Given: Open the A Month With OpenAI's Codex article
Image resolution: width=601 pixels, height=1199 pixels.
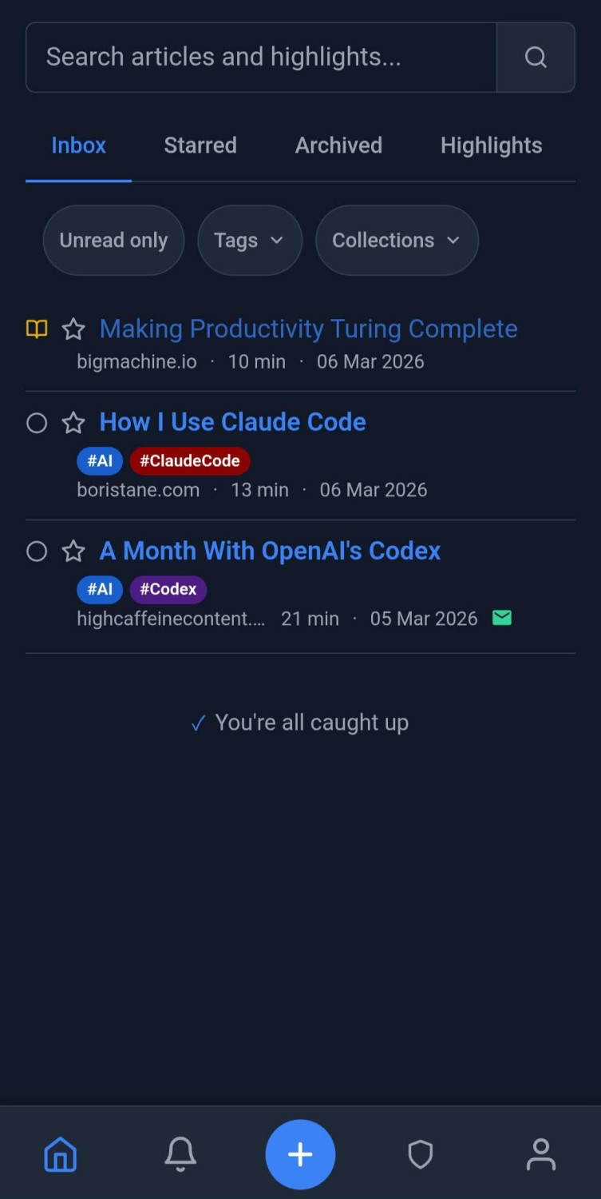Looking at the screenshot, I should click(270, 551).
